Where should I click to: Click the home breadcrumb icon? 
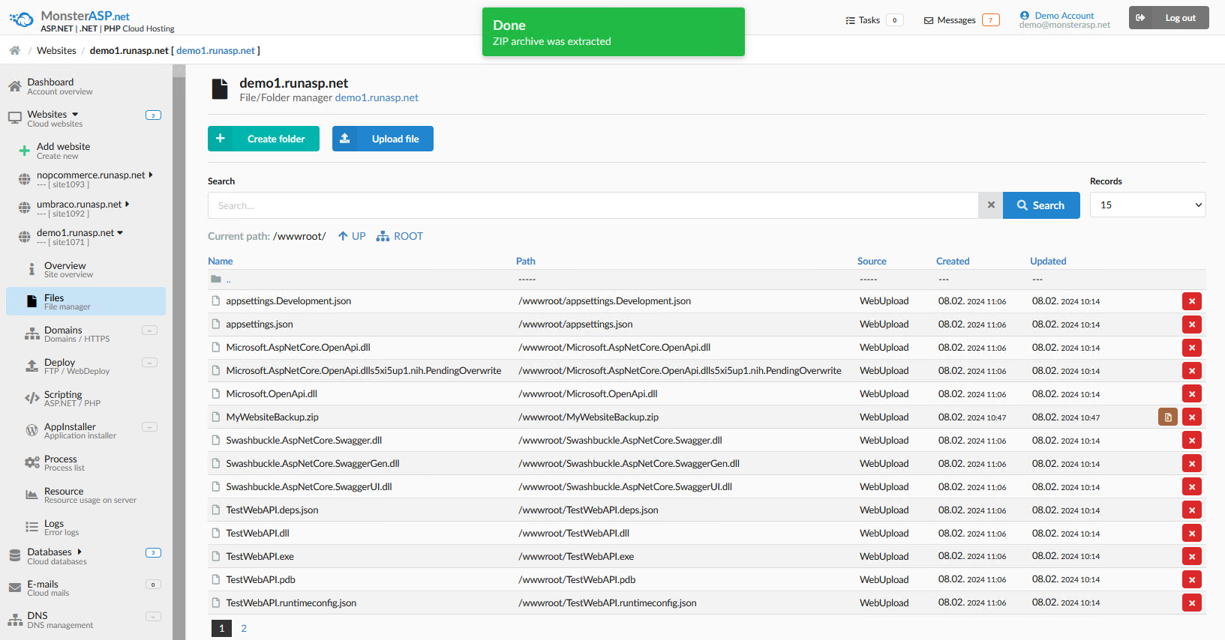tap(14, 50)
